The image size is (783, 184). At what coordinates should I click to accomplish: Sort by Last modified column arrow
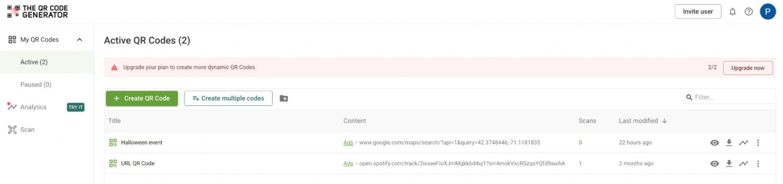pos(664,121)
